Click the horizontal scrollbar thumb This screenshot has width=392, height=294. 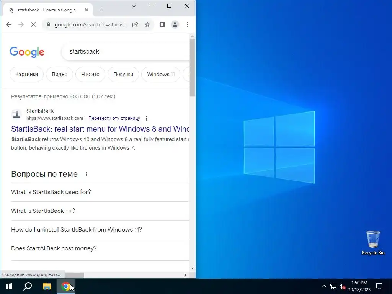(x=74, y=275)
